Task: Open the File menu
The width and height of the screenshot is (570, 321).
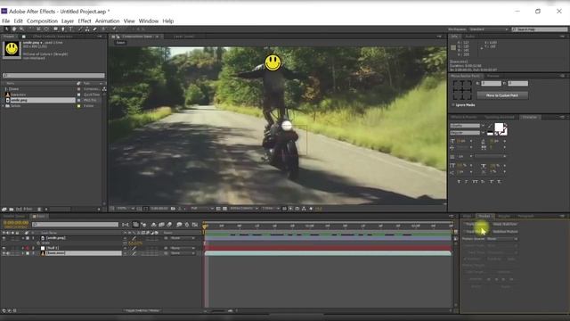Action: click(x=6, y=21)
